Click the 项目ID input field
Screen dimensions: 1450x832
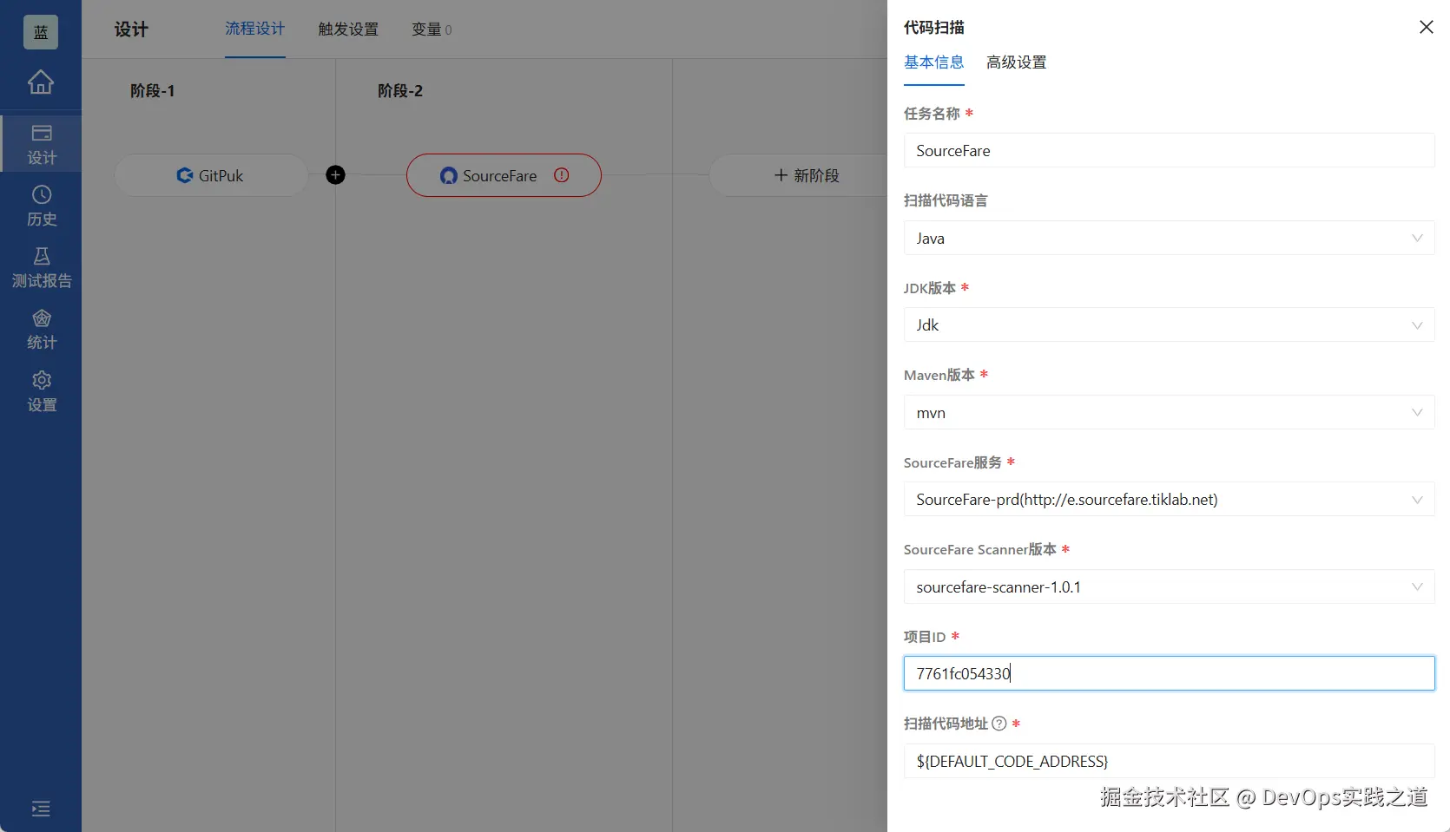[1169, 673]
